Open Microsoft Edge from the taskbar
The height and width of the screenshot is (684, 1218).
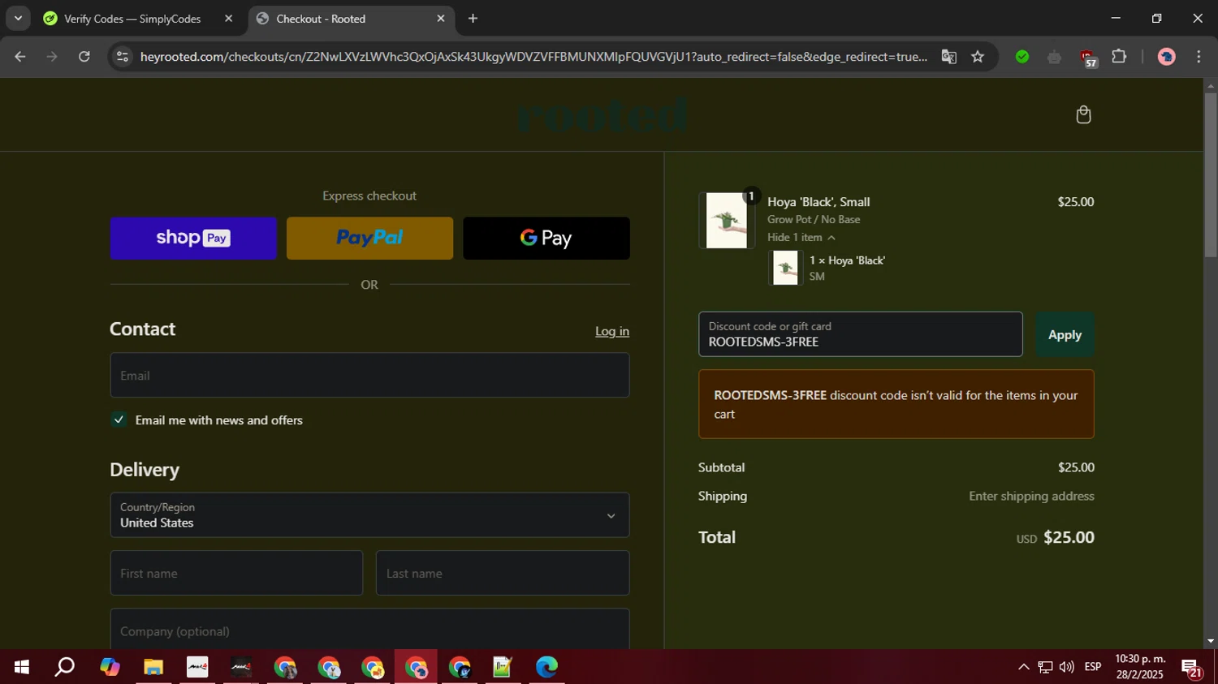click(546, 667)
